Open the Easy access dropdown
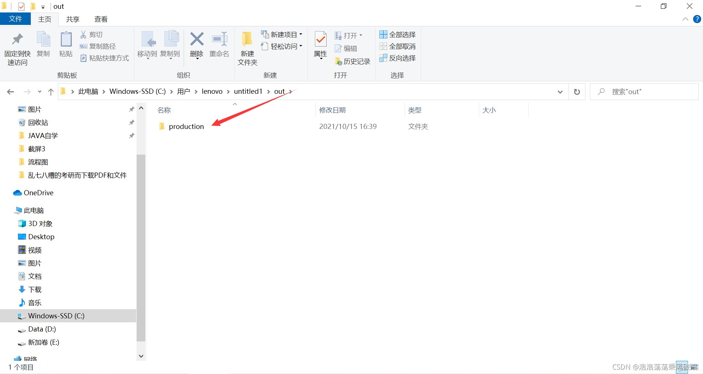Image resolution: width=703 pixels, height=374 pixels. [282, 46]
